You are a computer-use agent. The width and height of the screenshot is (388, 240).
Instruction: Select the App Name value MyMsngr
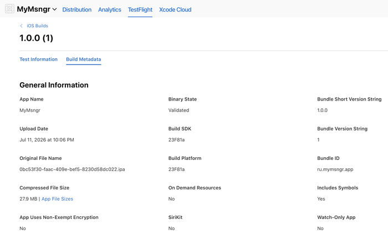coord(30,111)
